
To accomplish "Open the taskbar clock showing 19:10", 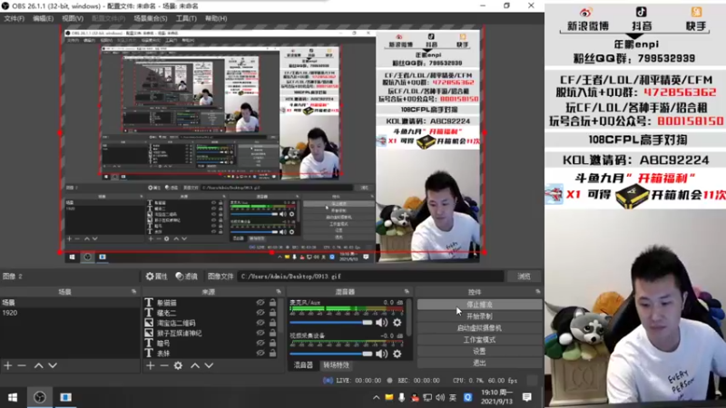I will click(496, 397).
